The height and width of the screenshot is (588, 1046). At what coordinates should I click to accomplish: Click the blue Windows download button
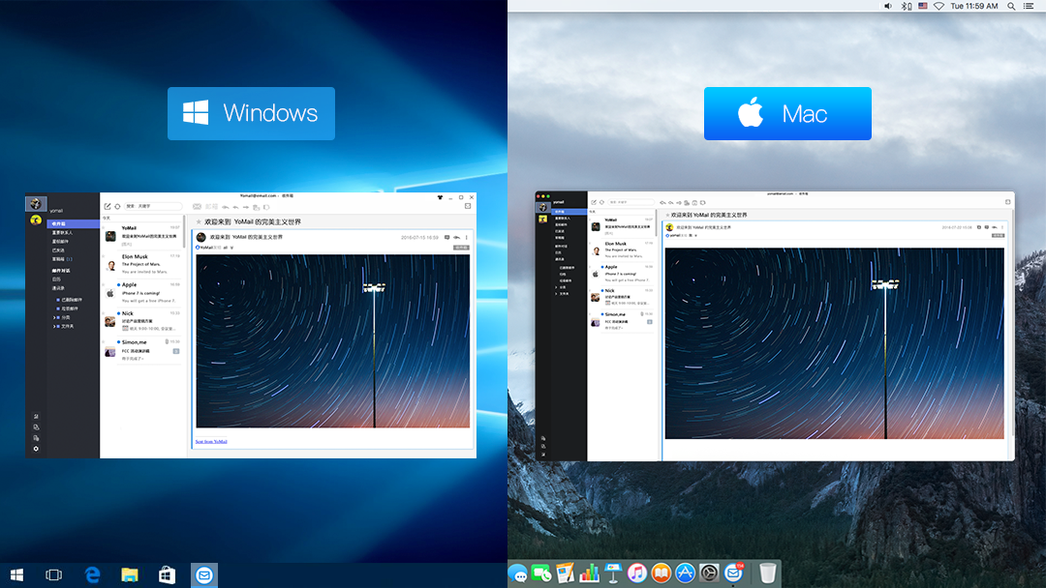[252, 113]
